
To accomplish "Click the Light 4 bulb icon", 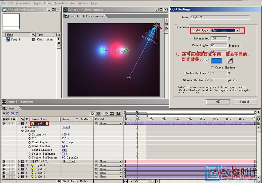I will (32, 165).
